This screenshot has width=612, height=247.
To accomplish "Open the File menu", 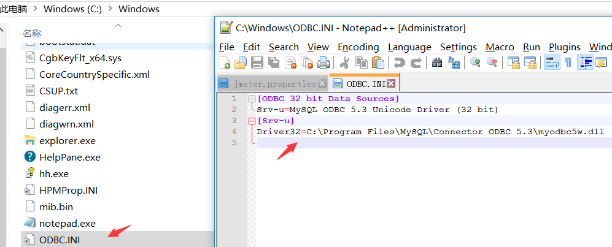I will [x=227, y=47].
